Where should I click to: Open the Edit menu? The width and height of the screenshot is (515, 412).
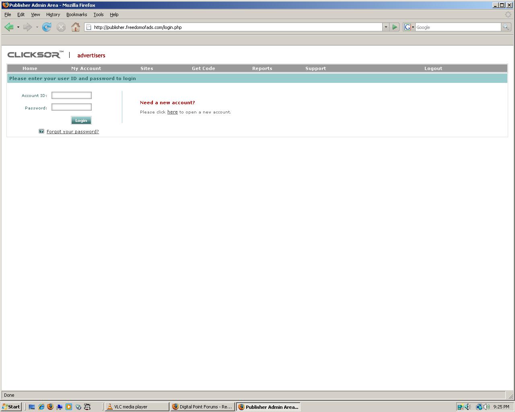pos(21,14)
